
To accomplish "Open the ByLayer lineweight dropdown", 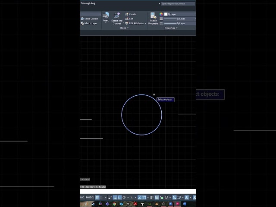I will click(180, 19).
